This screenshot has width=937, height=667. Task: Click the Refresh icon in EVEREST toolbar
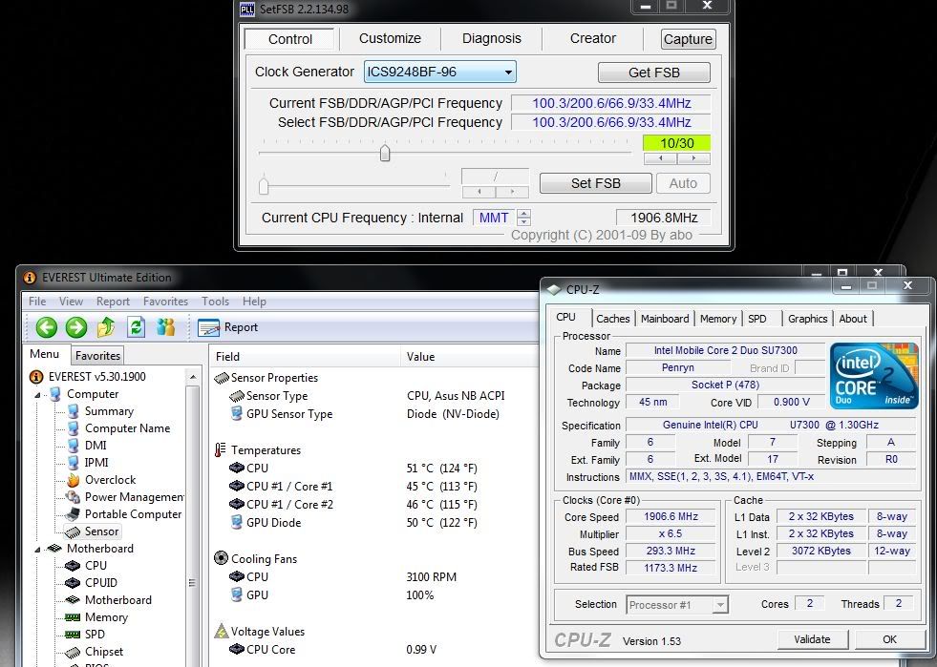[136, 327]
